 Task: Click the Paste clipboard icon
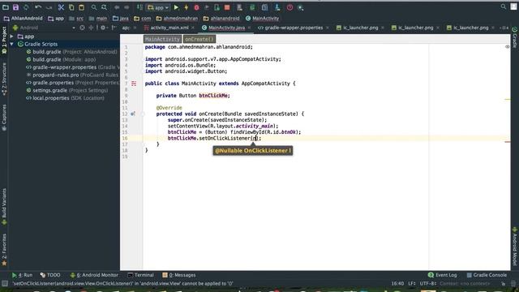coord(81,7)
